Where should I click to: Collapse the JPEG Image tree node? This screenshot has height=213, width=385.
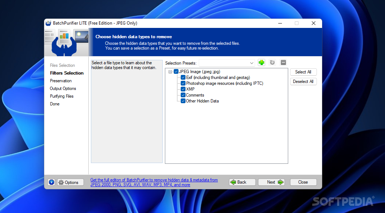click(x=170, y=72)
